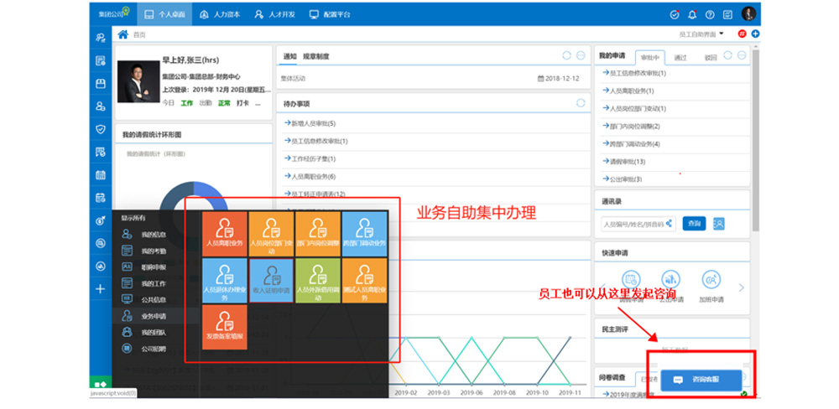Click the plus icon in left sidebar

[x=100, y=288]
